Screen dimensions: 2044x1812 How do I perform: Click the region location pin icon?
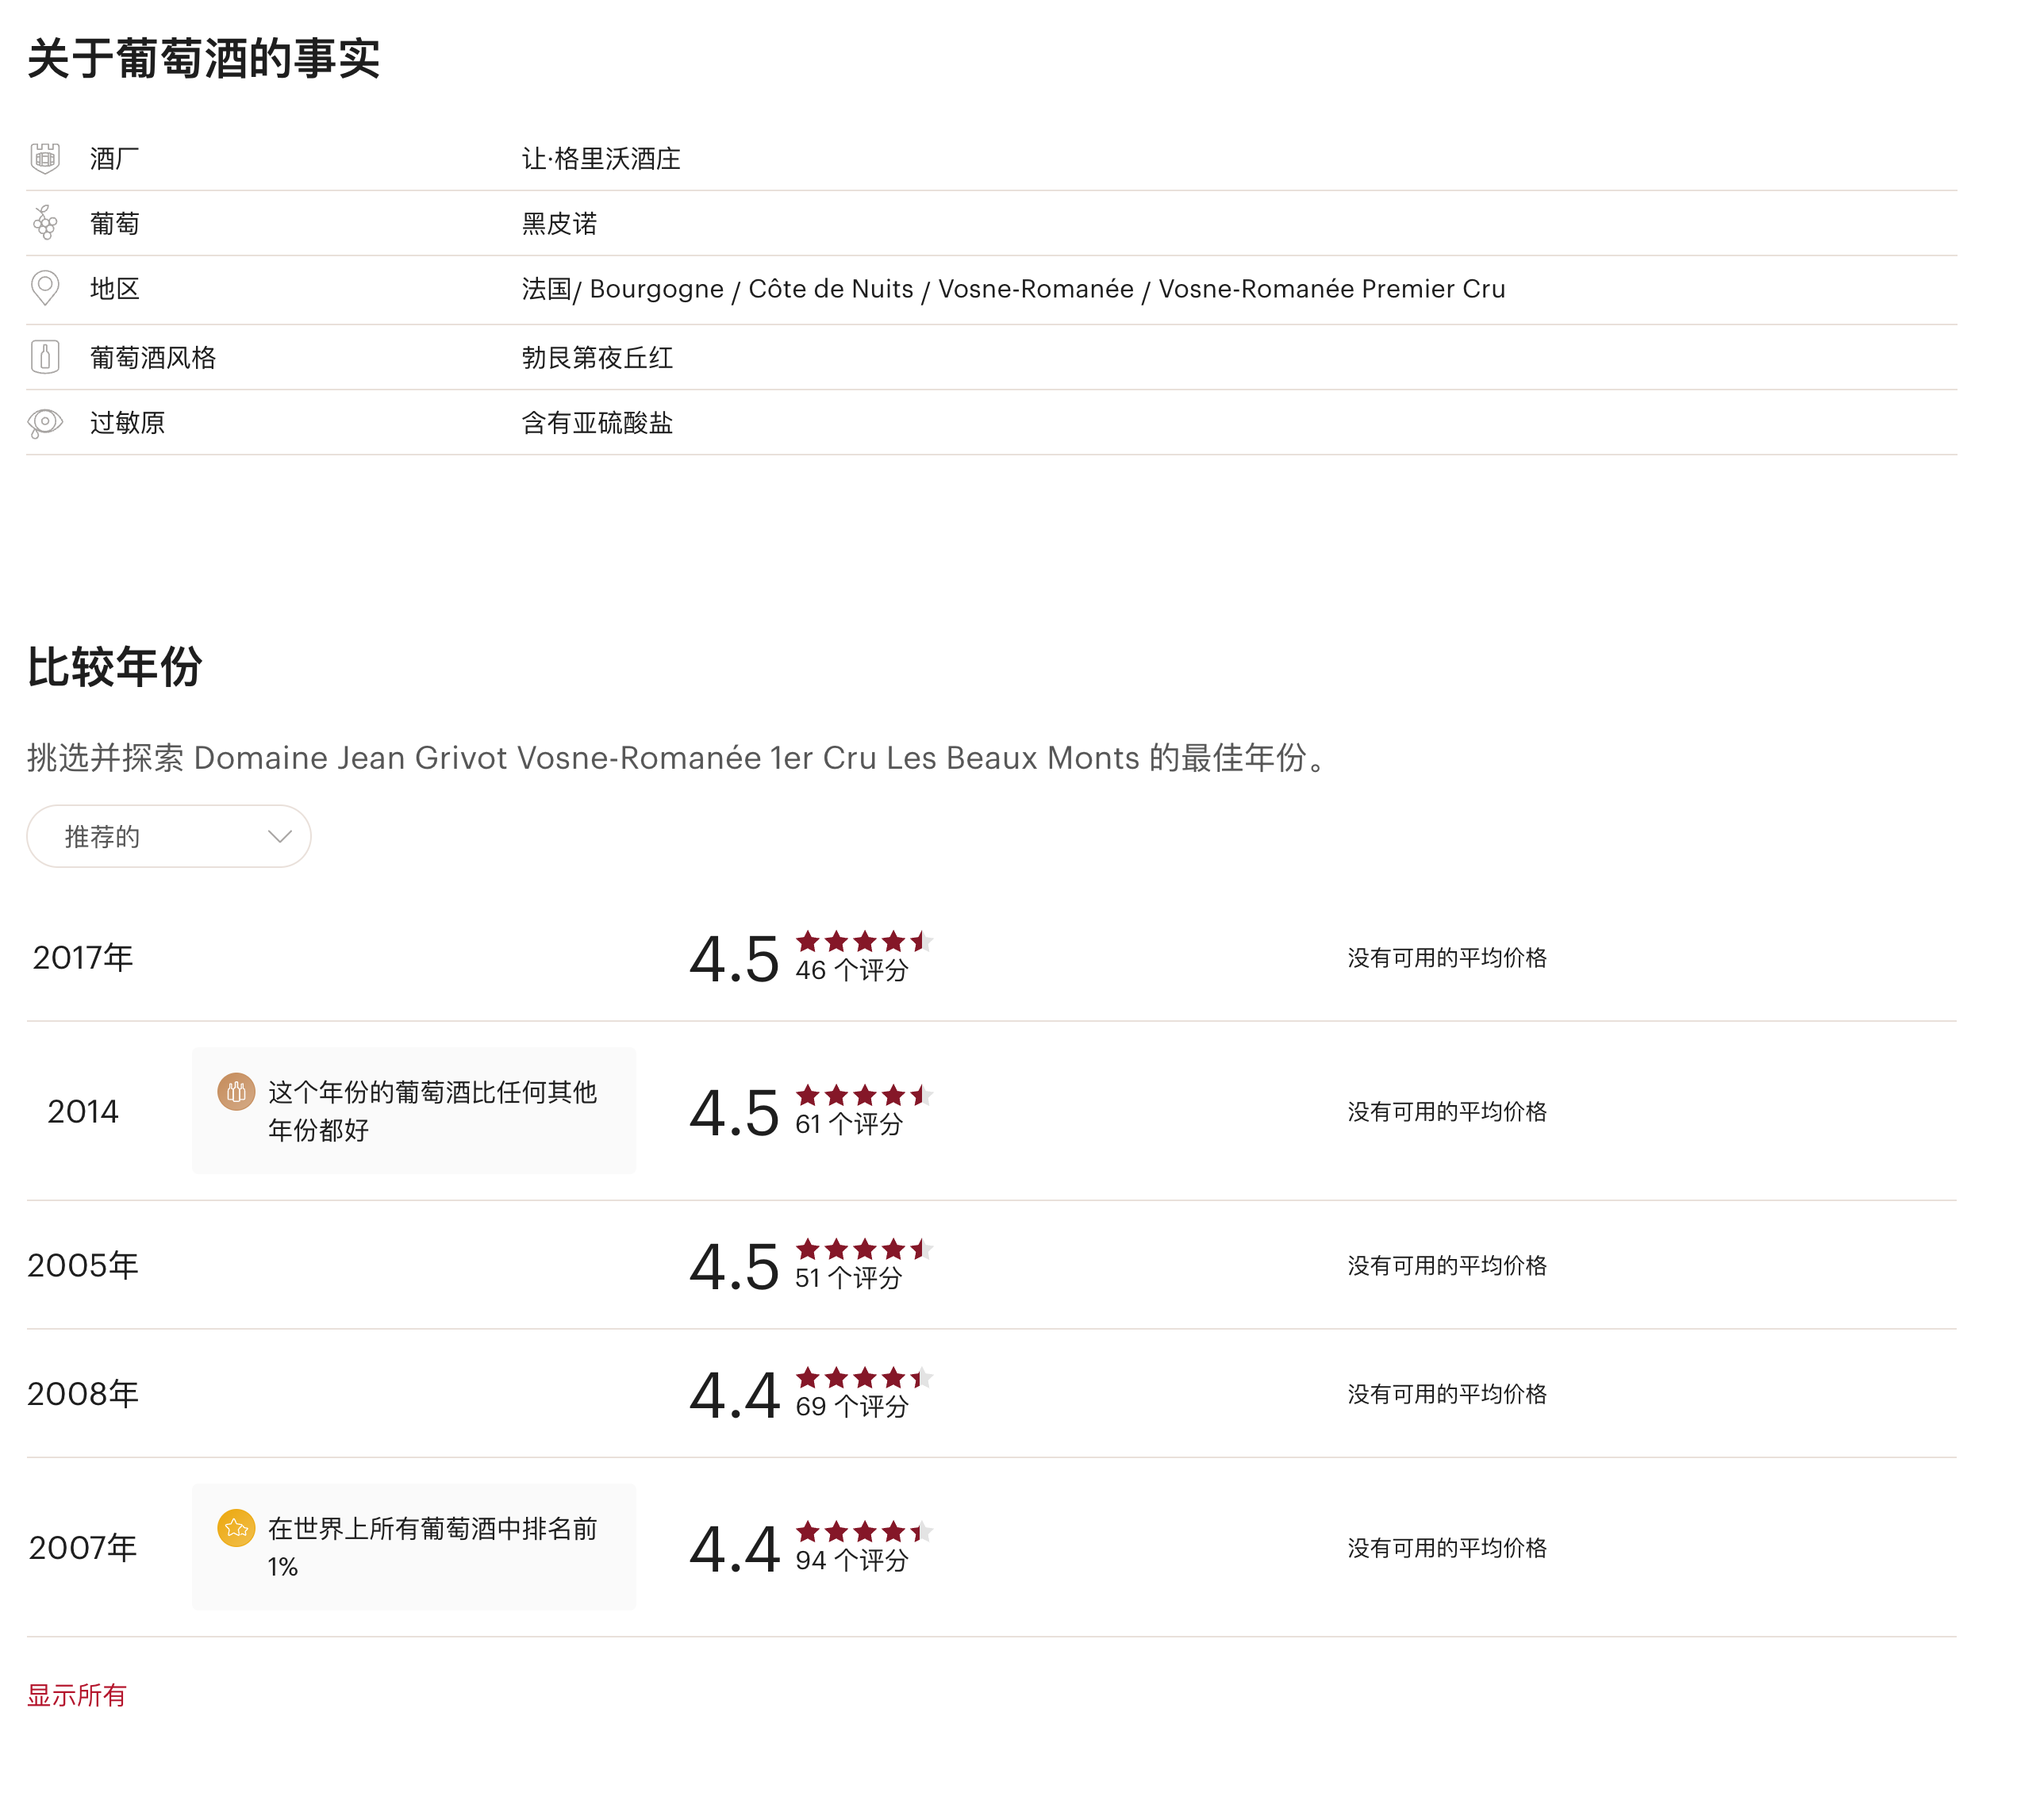point(45,288)
